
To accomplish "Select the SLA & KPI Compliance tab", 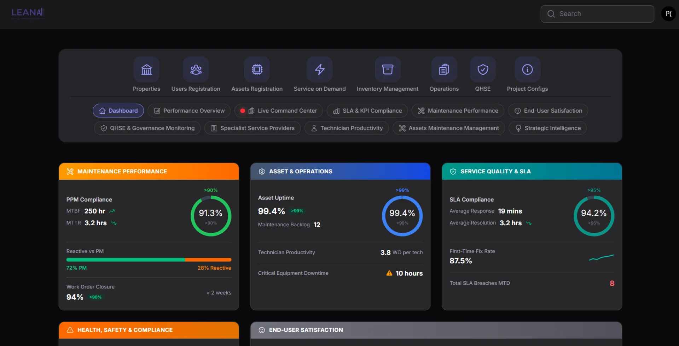I will point(367,111).
